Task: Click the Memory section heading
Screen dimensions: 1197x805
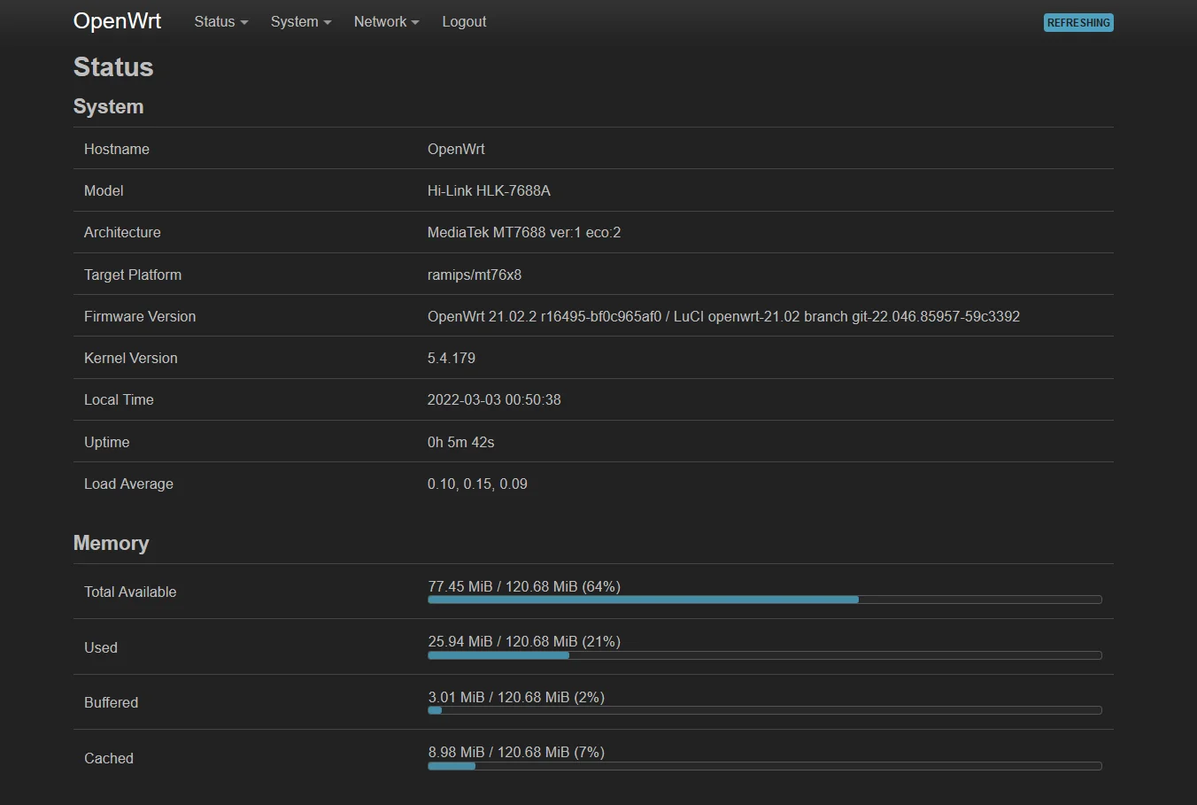Action: [111, 543]
